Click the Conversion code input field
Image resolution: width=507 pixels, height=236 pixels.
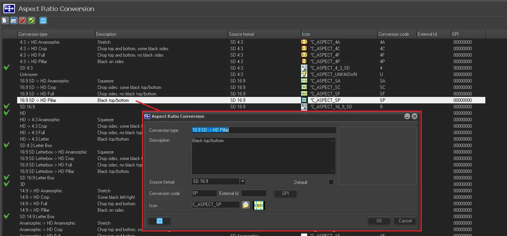tap(204, 193)
